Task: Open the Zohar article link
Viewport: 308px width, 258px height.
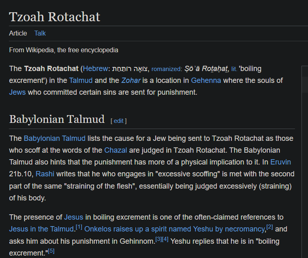Action: [131, 80]
